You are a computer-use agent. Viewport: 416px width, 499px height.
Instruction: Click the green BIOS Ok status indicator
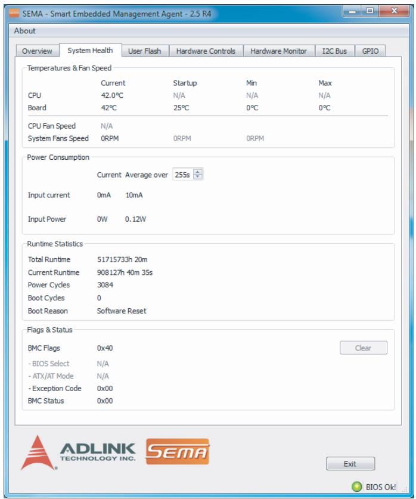(x=357, y=486)
